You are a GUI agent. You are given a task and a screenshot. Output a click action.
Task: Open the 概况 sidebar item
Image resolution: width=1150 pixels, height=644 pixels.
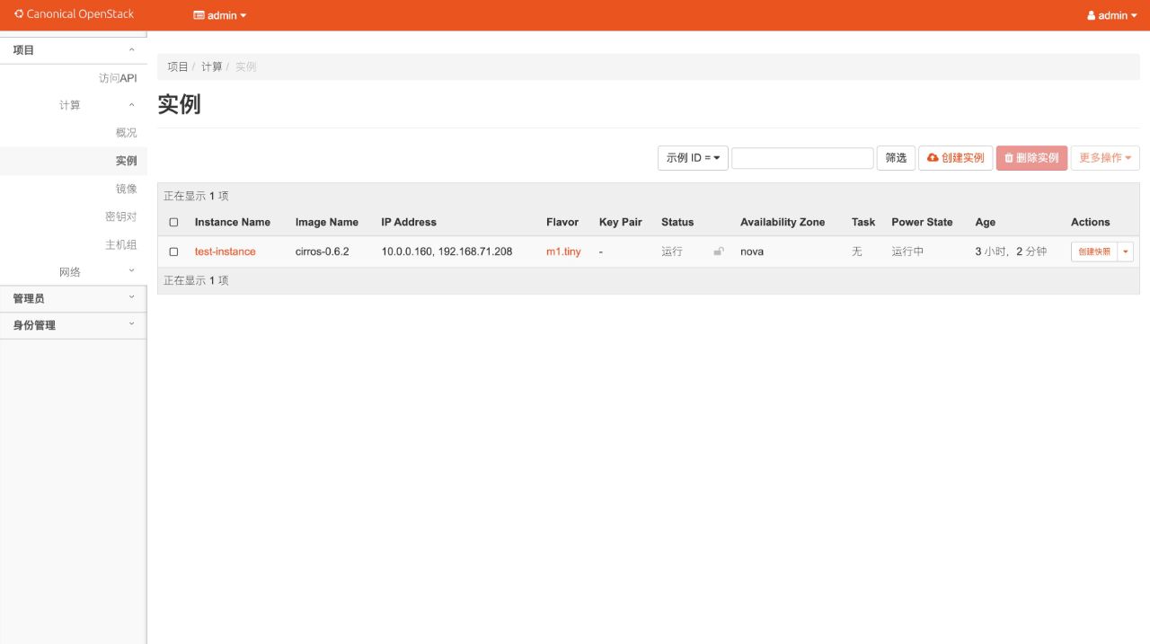click(126, 133)
